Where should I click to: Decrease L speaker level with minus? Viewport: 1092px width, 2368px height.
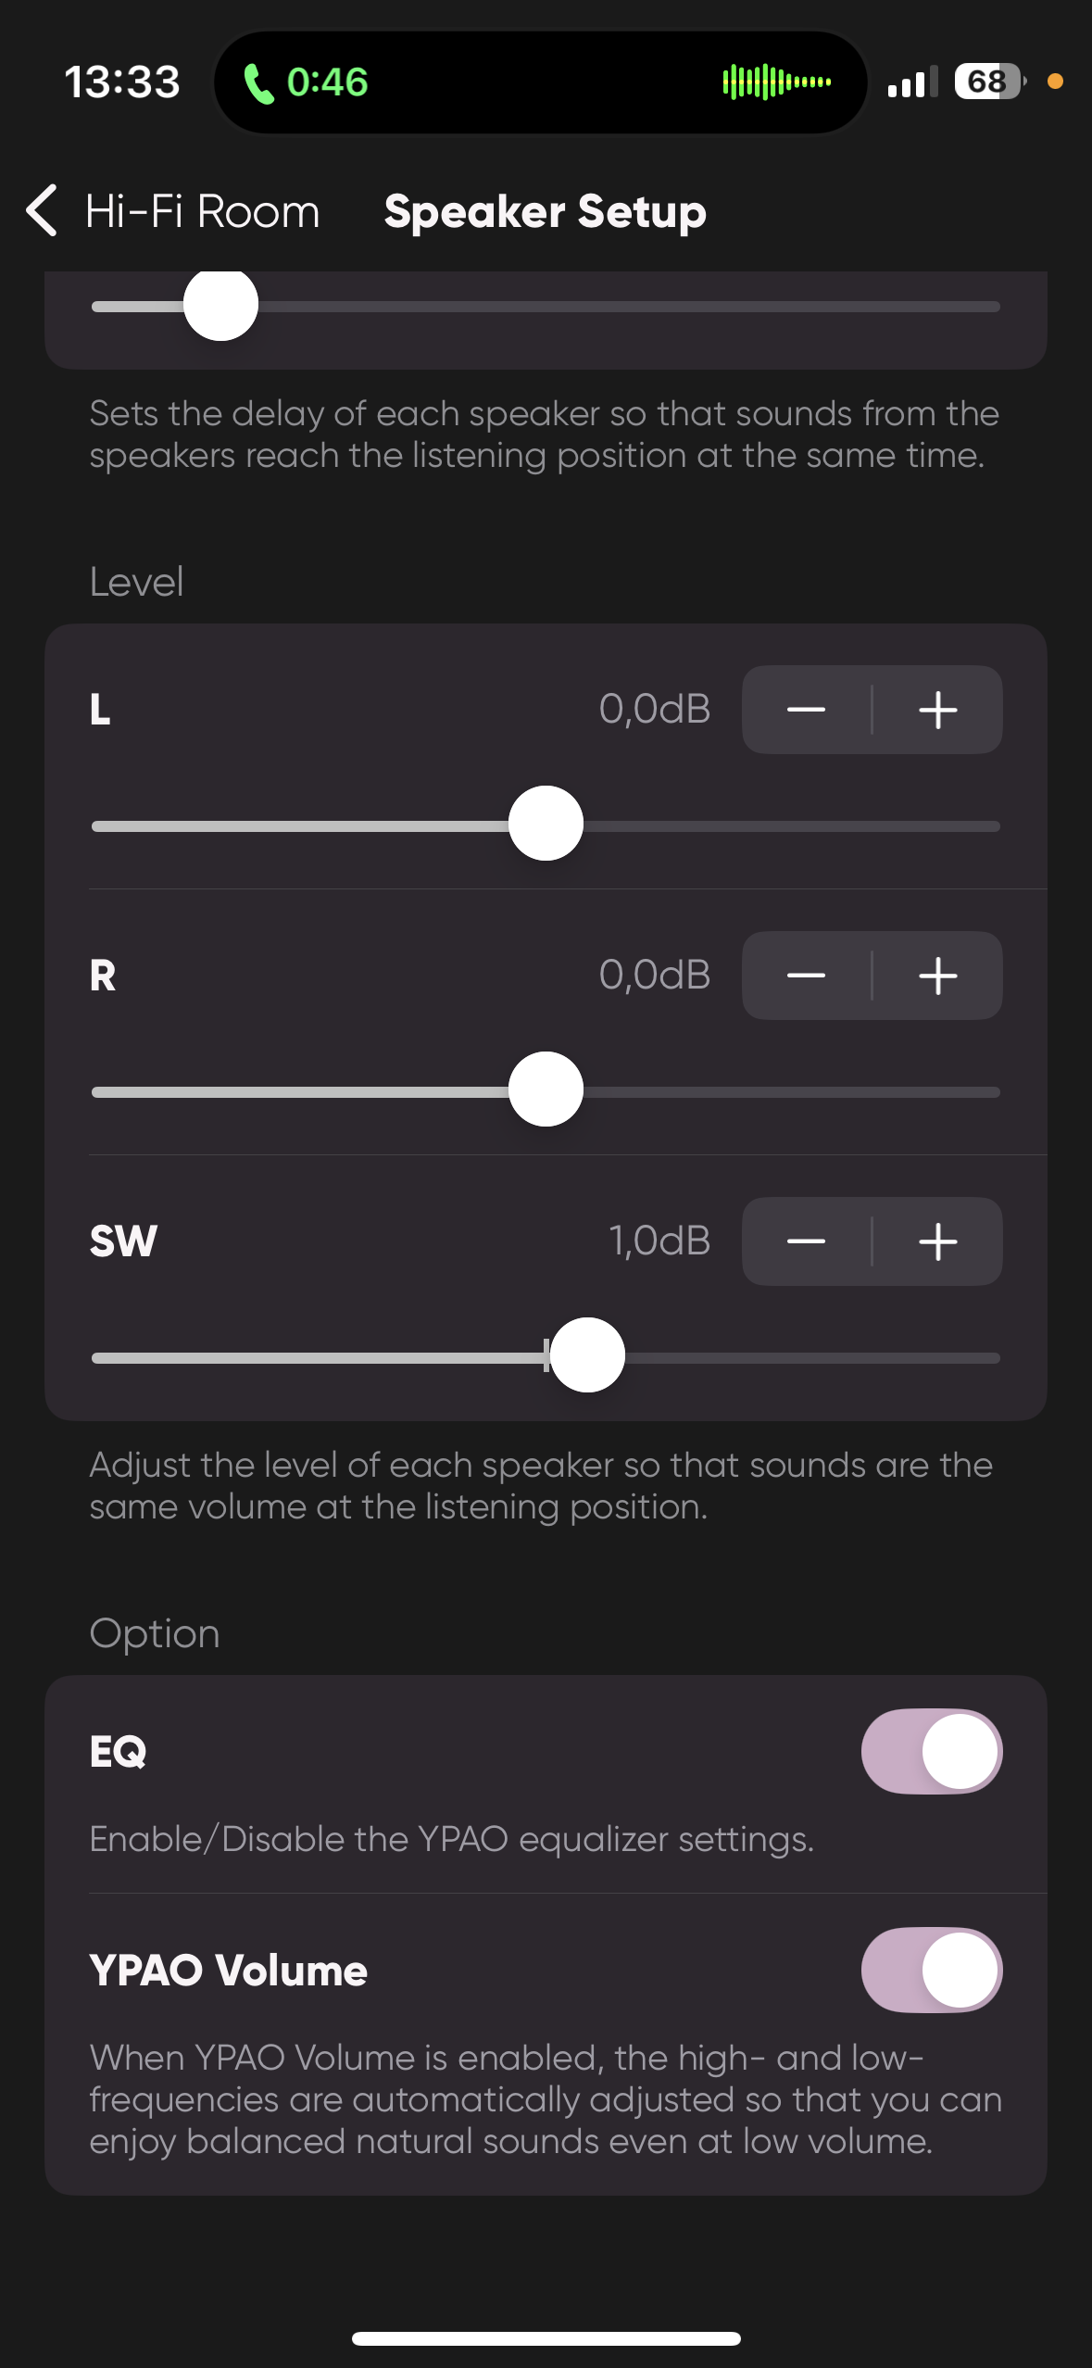tap(806, 710)
